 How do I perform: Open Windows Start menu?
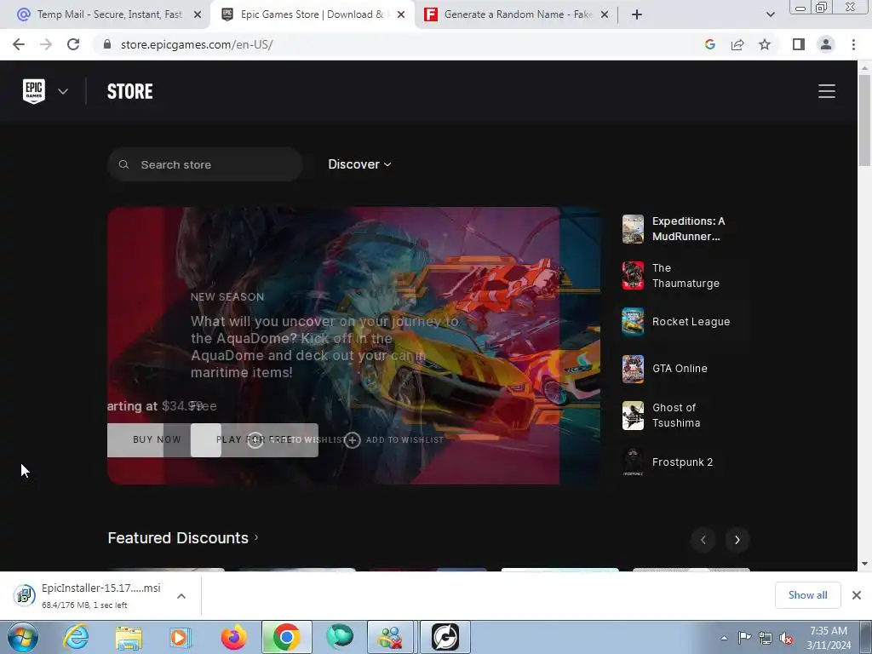click(x=21, y=637)
